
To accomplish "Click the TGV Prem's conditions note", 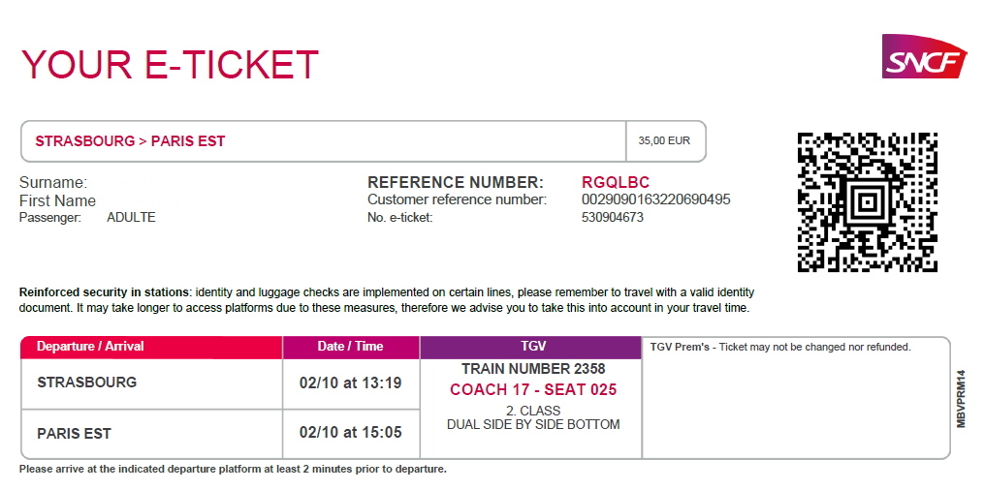I will click(x=780, y=347).
